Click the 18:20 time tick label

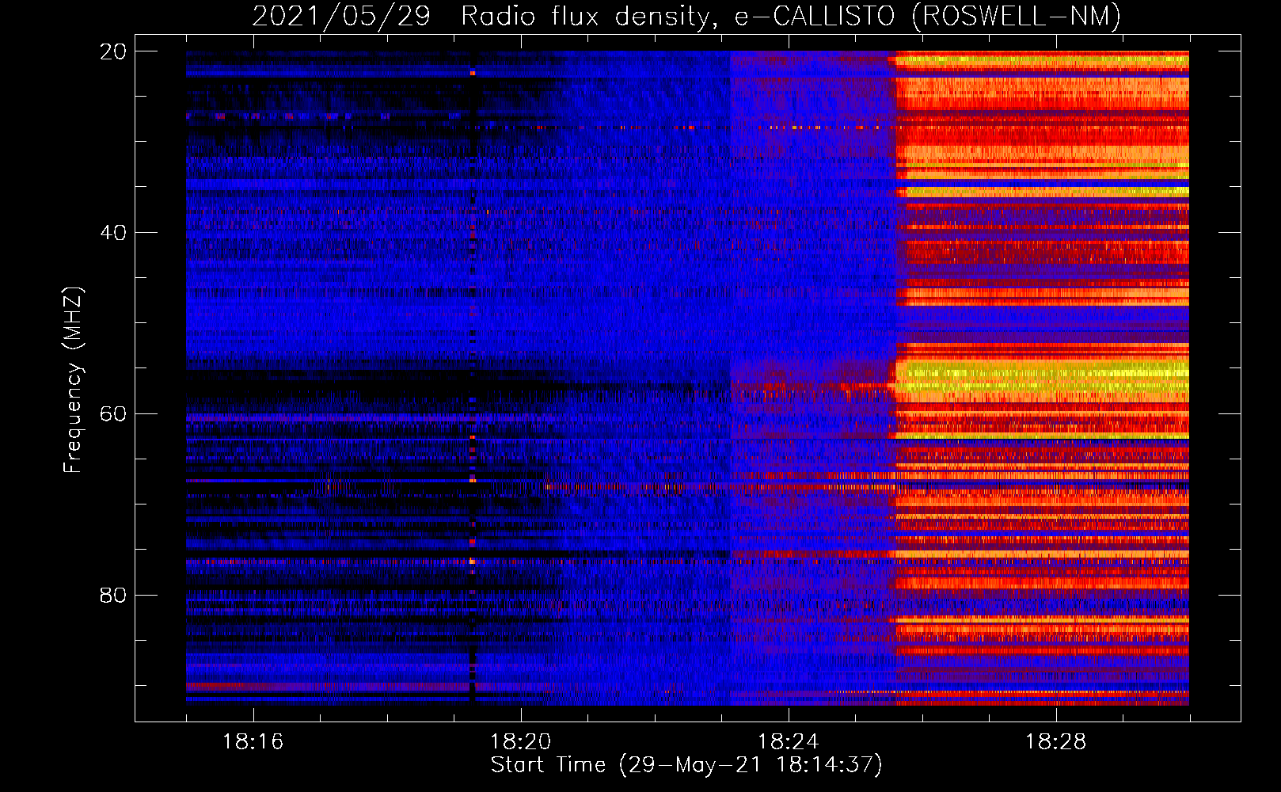(x=520, y=742)
